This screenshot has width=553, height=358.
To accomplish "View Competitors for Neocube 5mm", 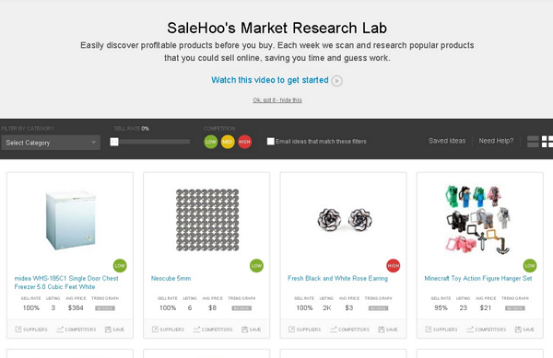I will point(213,329).
